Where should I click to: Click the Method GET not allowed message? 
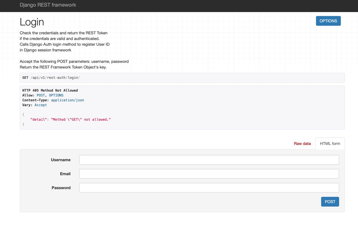point(81,119)
